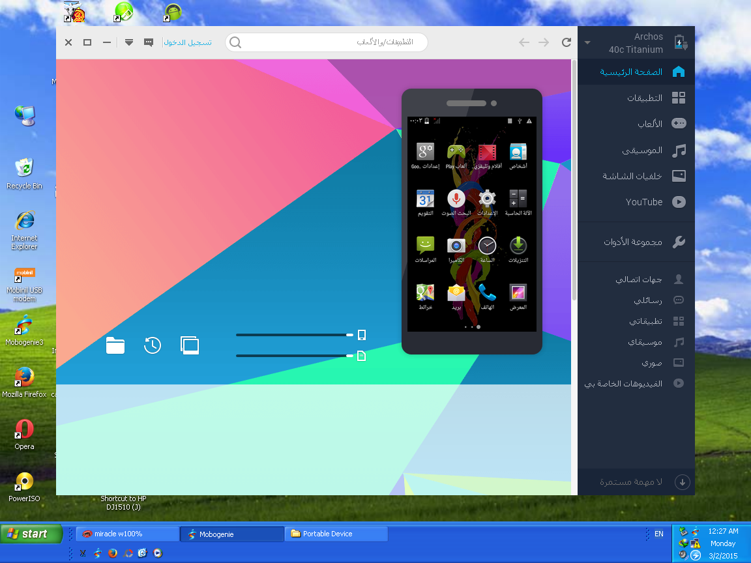This screenshot has height=563, width=751.
Task: Click the Phone dialer app on phone
Action: coord(487,297)
